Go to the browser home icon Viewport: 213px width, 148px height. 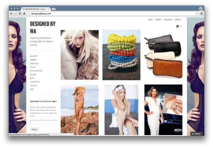24,13
